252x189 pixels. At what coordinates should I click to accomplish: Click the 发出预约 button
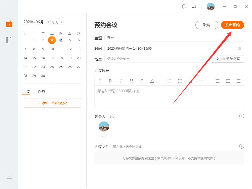point(232,25)
